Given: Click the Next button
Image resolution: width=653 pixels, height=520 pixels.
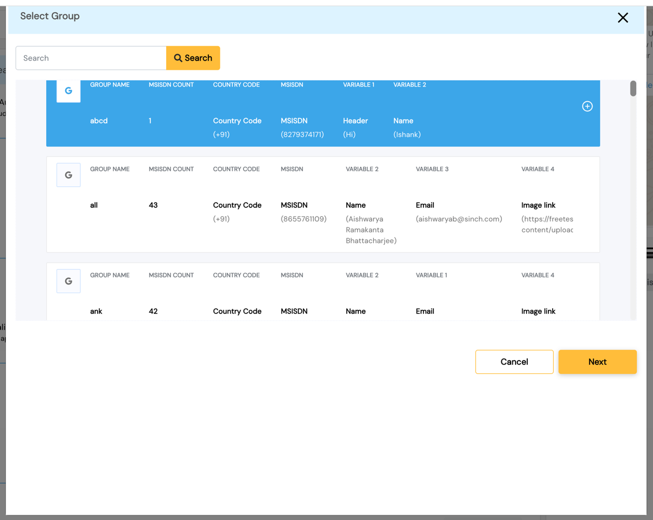Looking at the screenshot, I should point(597,362).
